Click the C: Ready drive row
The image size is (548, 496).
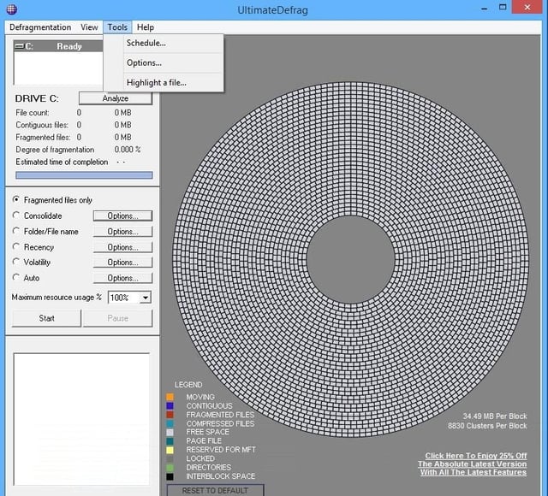[58, 46]
